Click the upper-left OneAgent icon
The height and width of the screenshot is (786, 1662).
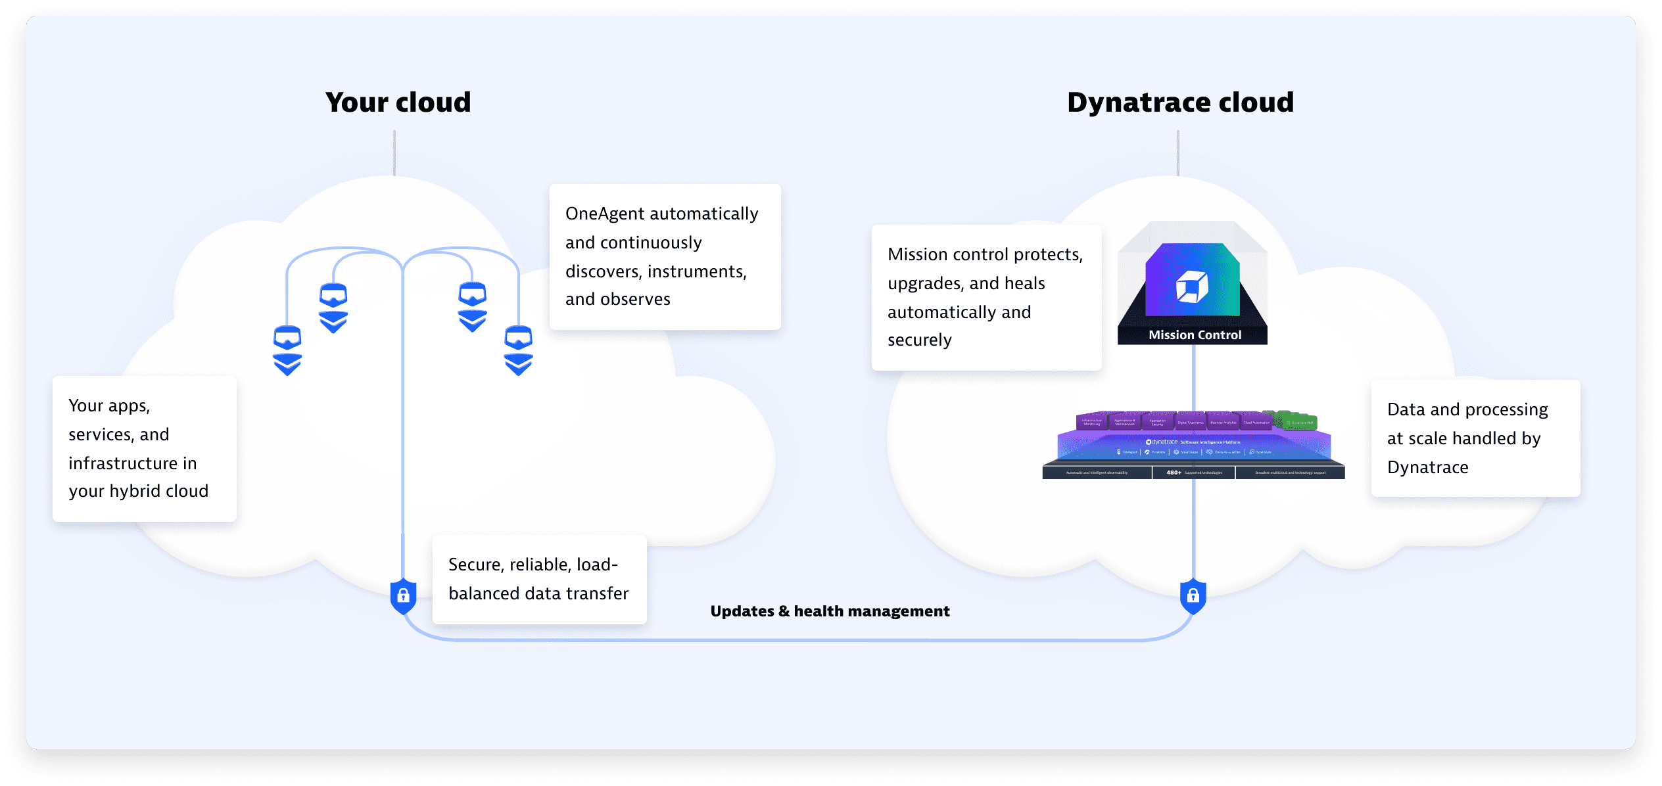click(333, 308)
